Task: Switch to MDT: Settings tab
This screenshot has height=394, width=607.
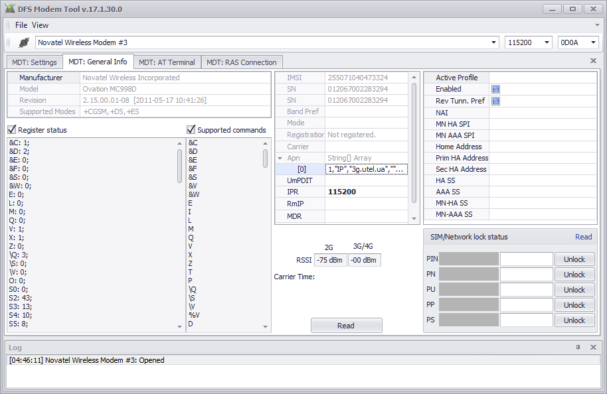Action: point(35,62)
